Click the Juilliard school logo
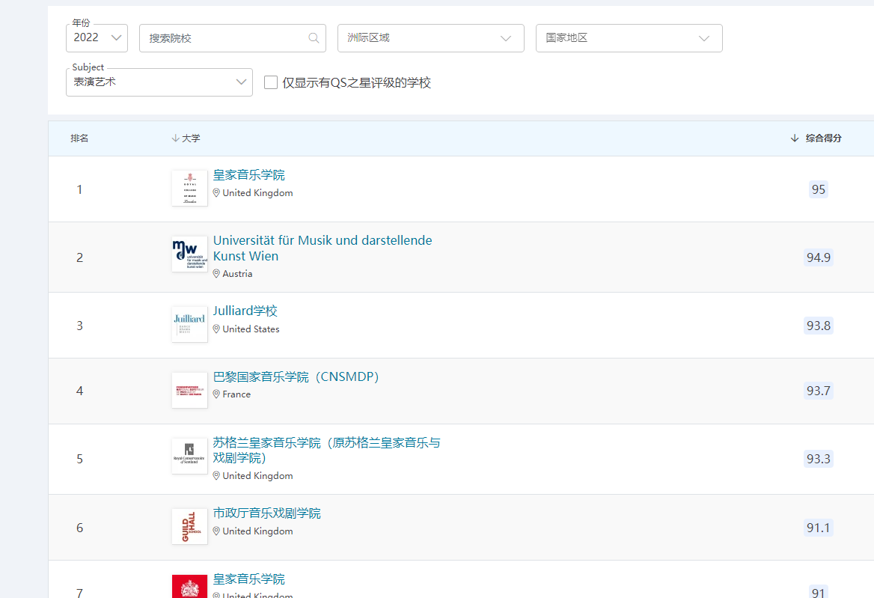This screenshot has height=598, width=874. (189, 324)
